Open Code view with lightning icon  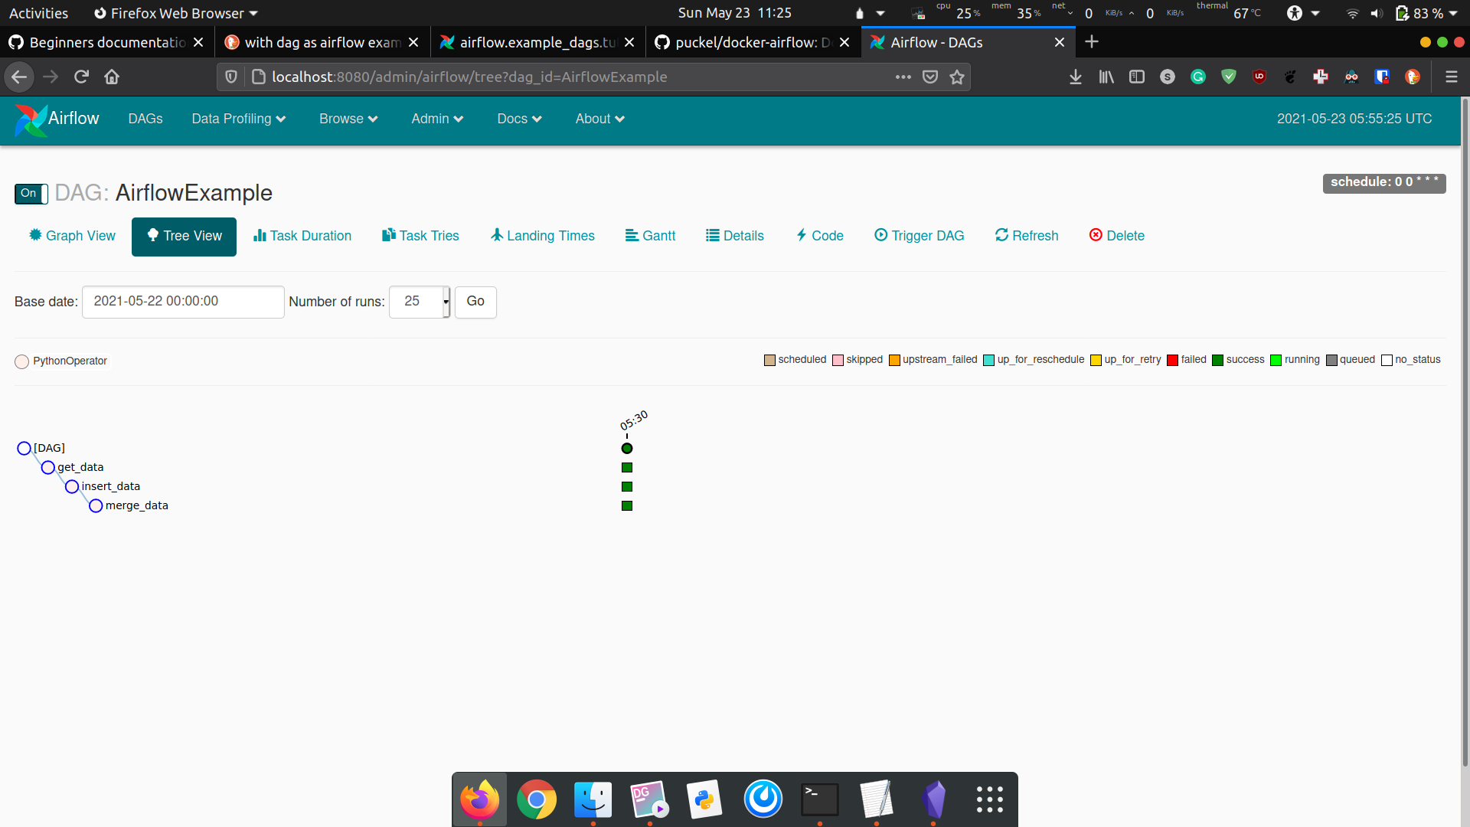tap(802, 235)
